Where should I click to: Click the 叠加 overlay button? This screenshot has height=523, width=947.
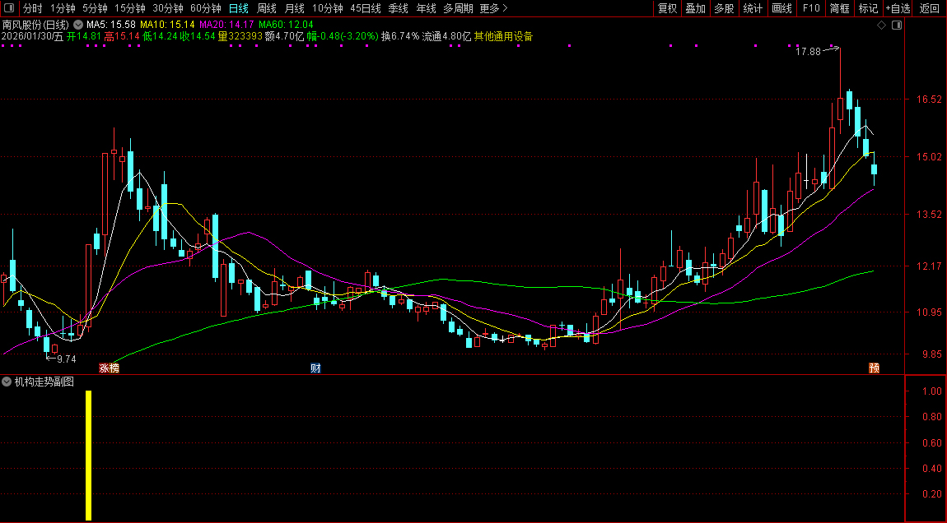click(x=696, y=8)
